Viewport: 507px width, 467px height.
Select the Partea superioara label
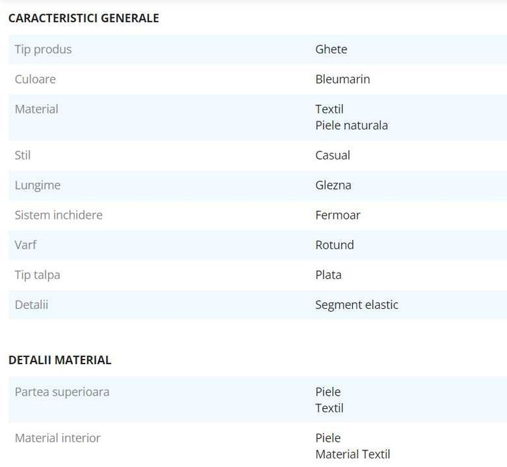[62, 392]
